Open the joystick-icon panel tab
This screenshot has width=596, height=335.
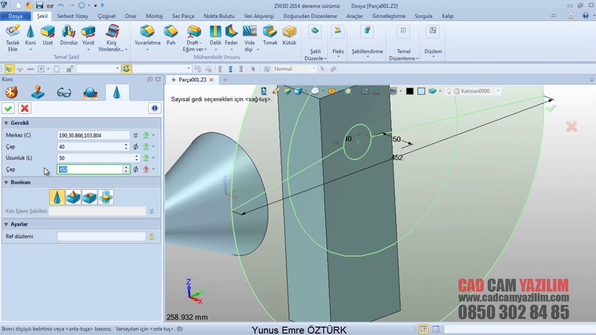(x=38, y=92)
